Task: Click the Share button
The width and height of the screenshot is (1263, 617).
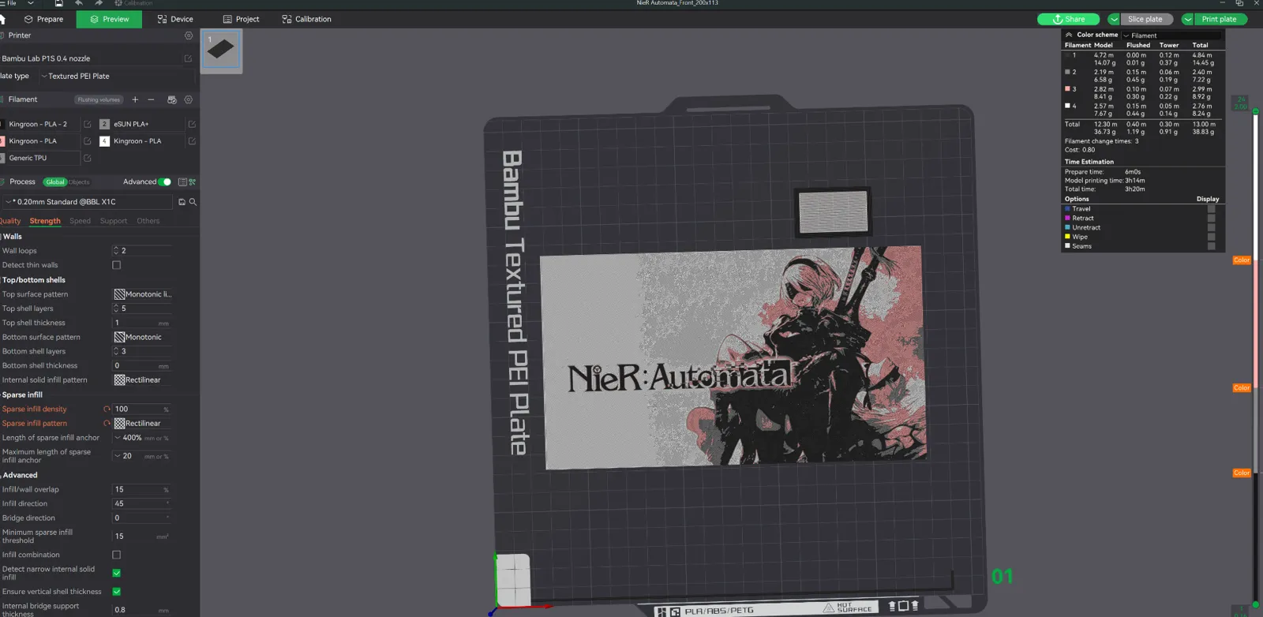Action: tap(1070, 19)
